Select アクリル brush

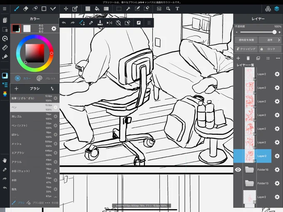coord(35,162)
